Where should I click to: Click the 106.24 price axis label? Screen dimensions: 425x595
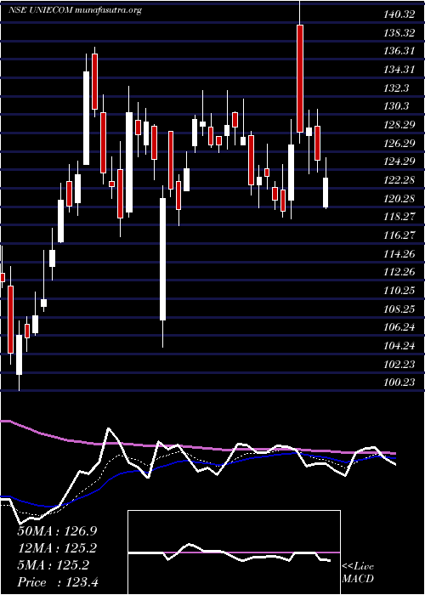pyautogui.click(x=399, y=327)
